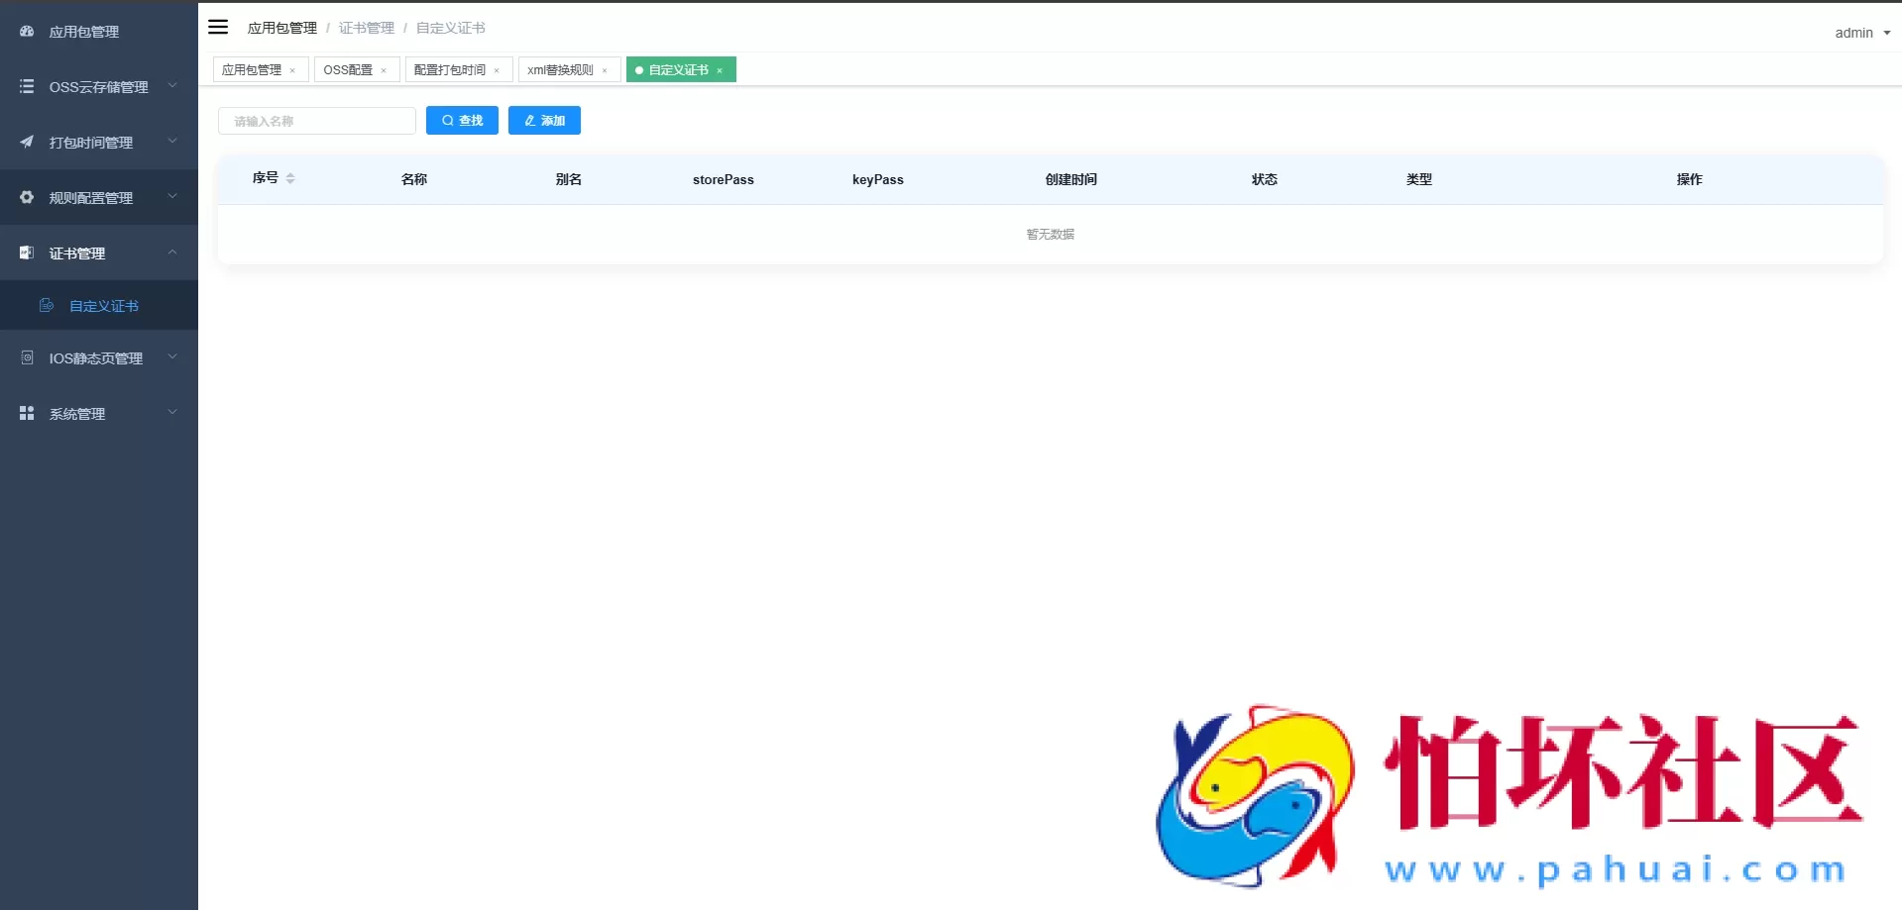Click the cloud icon next to 自定义证书
Image resolution: width=1902 pixels, height=910 pixels.
point(47,305)
